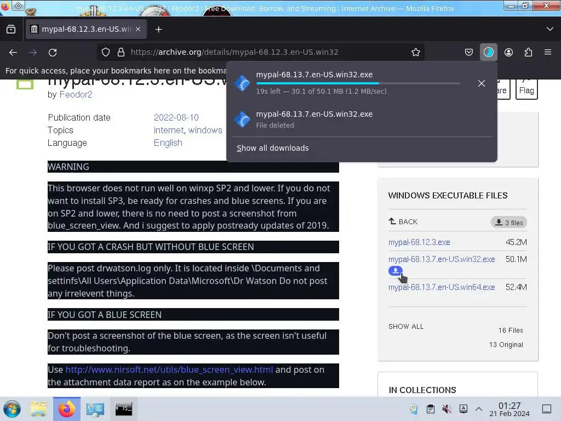Screen dimensions: 561x421
Task: Download all 3 files button
Action: click(509, 223)
